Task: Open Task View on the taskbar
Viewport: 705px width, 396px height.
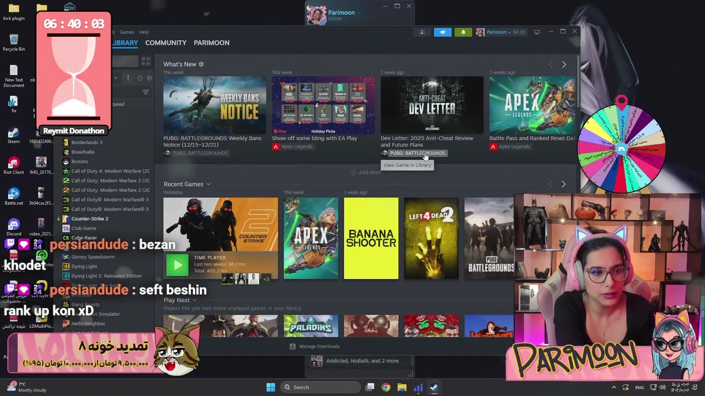Action: [370, 387]
